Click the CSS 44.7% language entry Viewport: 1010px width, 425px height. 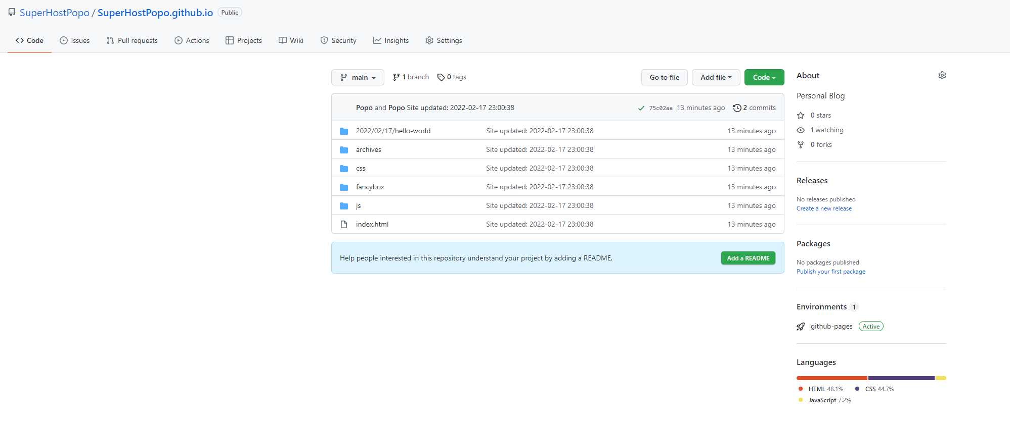click(x=874, y=389)
